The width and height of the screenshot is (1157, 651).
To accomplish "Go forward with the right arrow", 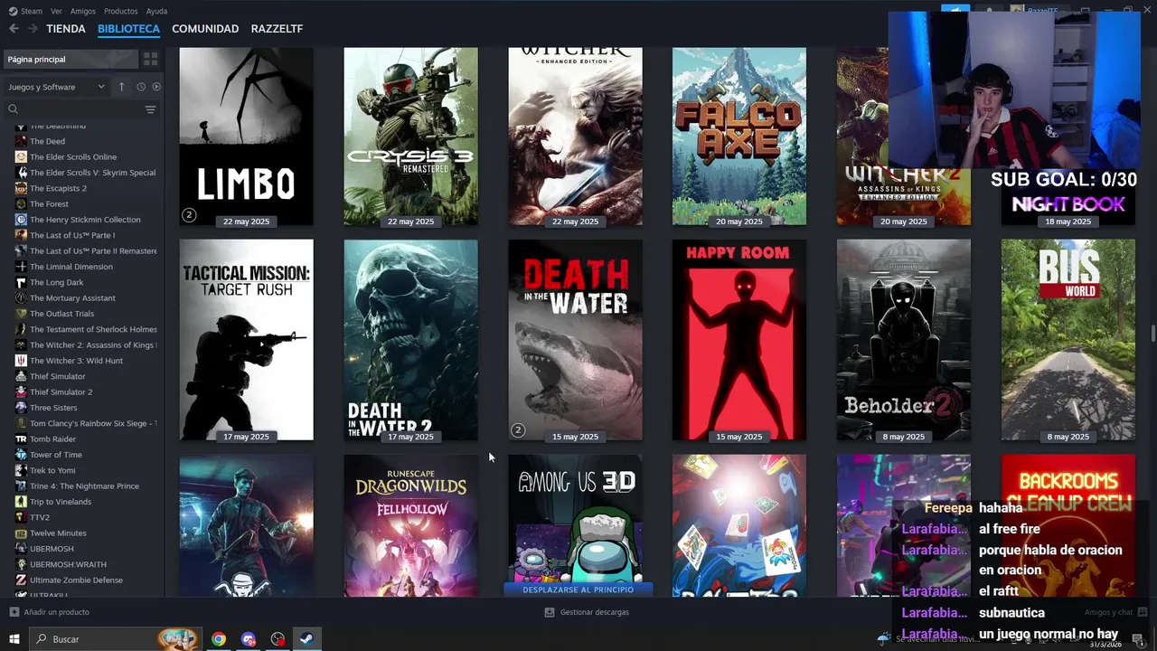I will (33, 29).
